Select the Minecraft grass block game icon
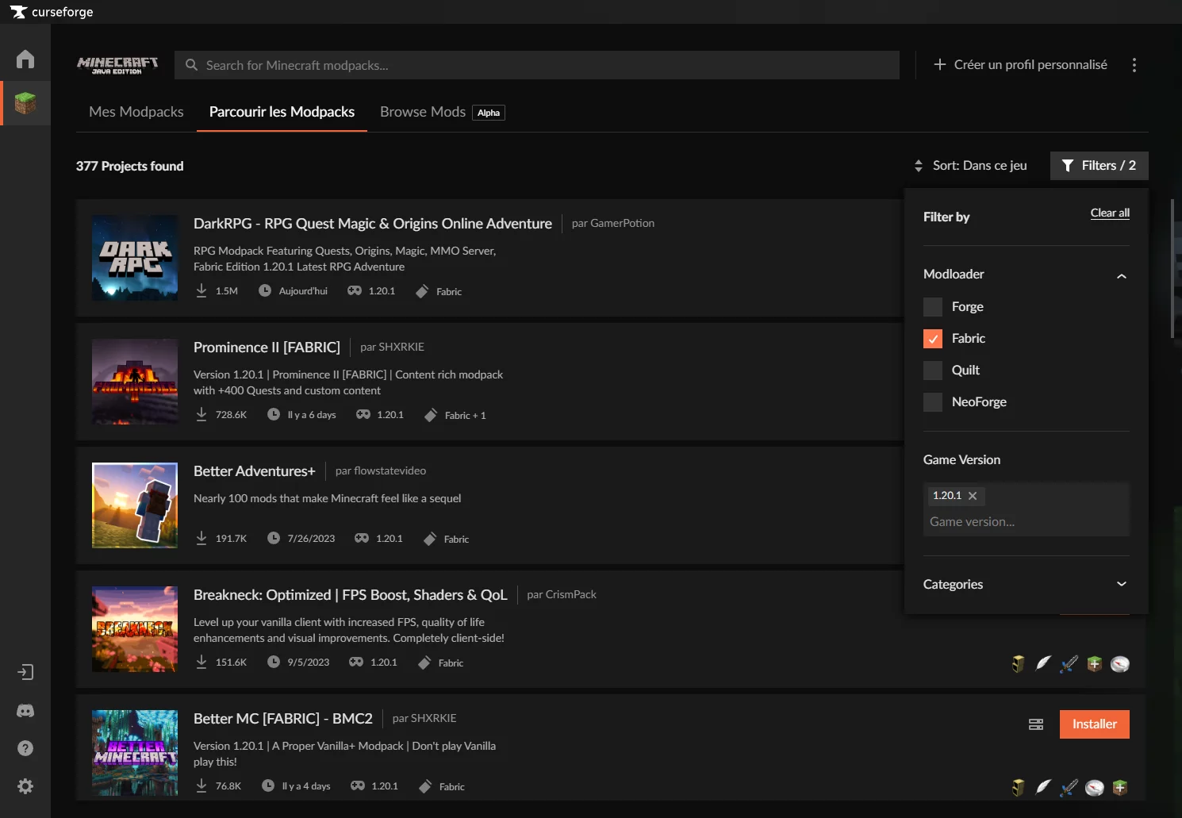The height and width of the screenshot is (818, 1182). pyautogui.click(x=25, y=103)
